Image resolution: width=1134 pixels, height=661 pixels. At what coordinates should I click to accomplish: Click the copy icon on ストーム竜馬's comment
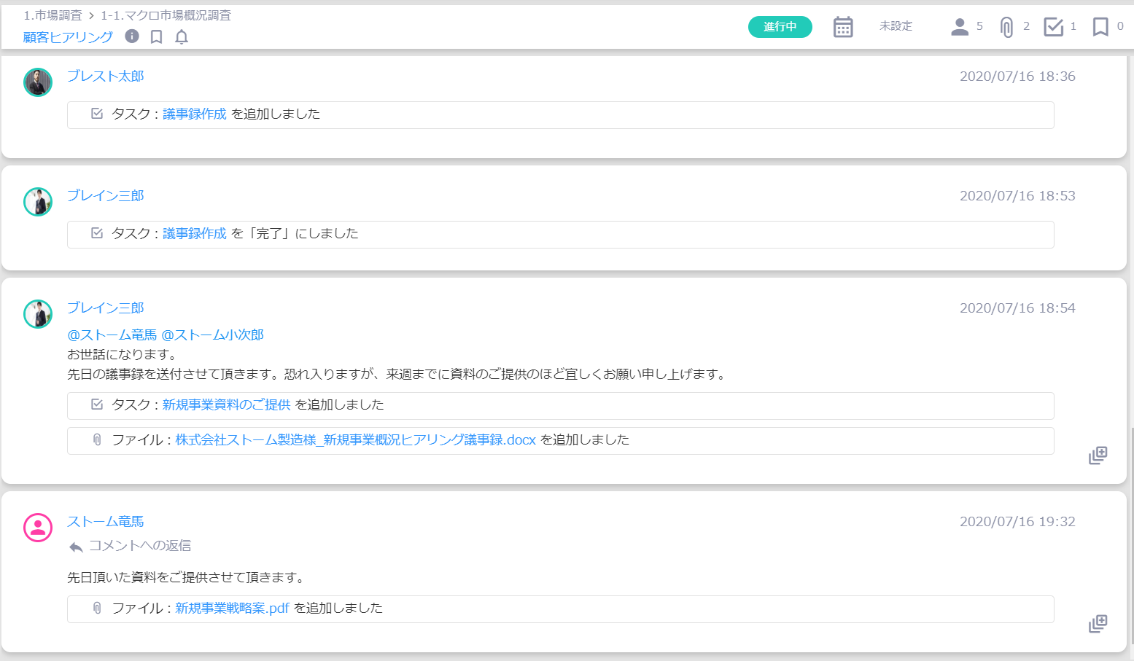[1098, 623]
